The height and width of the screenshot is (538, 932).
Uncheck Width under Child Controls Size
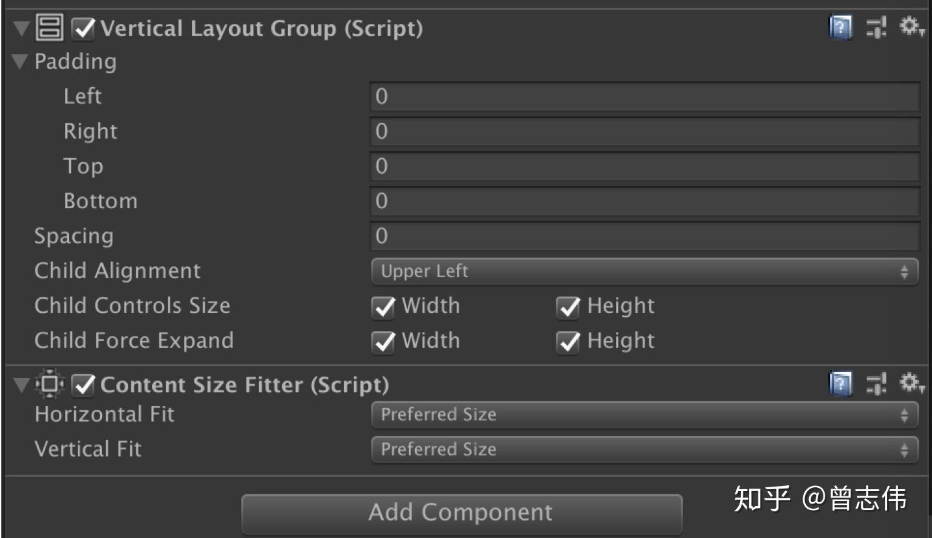click(x=382, y=306)
